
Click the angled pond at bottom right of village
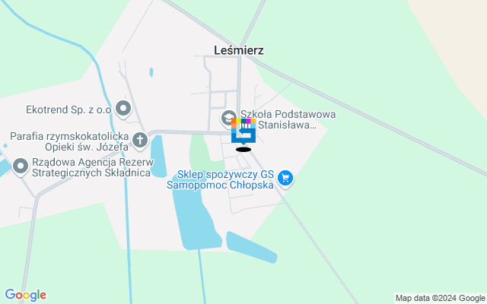[x=252, y=247]
